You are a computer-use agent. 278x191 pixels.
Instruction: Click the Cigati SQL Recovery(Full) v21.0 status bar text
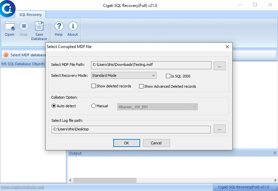click(x=244, y=187)
